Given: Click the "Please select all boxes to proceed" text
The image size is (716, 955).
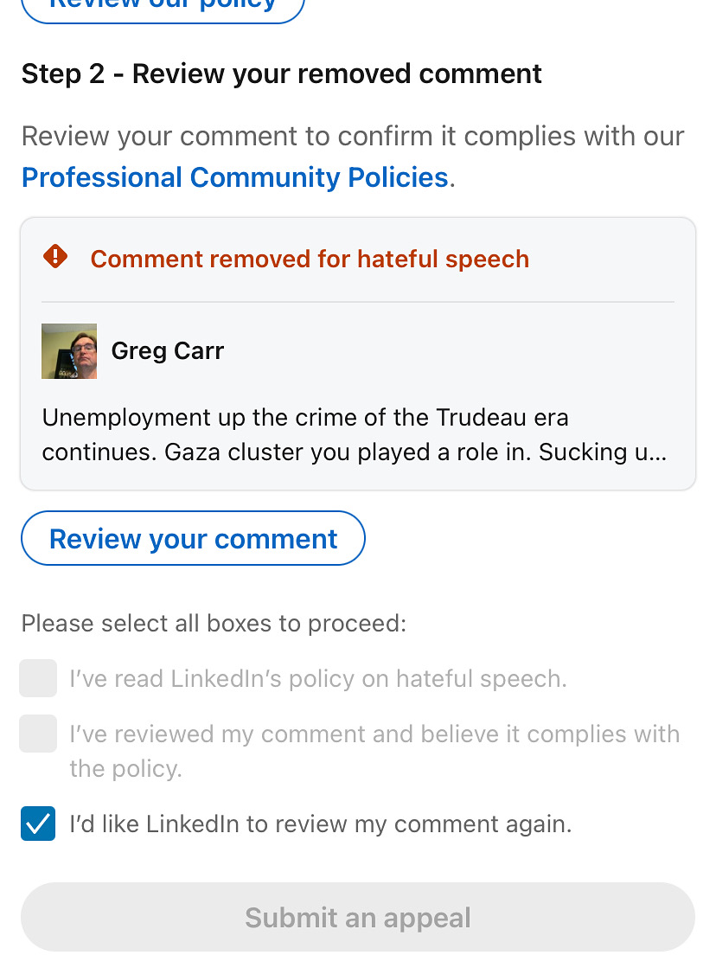Looking at the screenshot, I should click(213, 624).
